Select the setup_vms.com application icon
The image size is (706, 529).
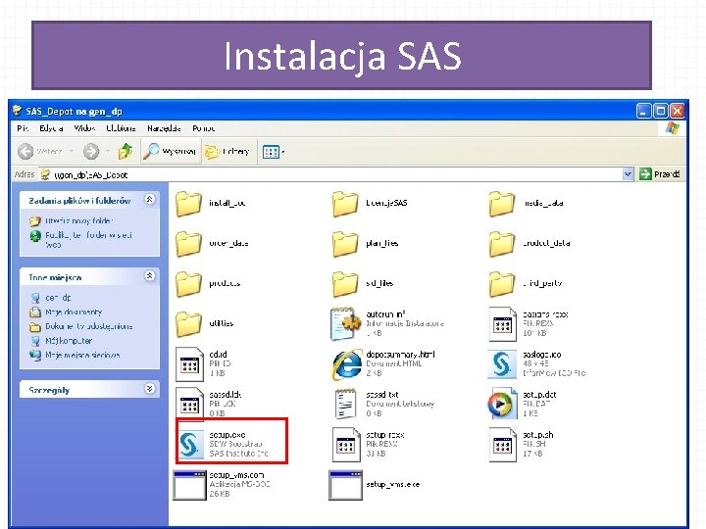coord(189,485)
